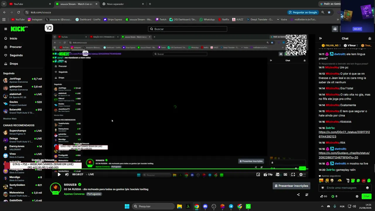Image resolution: width=375 pixels, height=211 pixels.
Task: Open chat users list
Action: (x=370, y=38)
